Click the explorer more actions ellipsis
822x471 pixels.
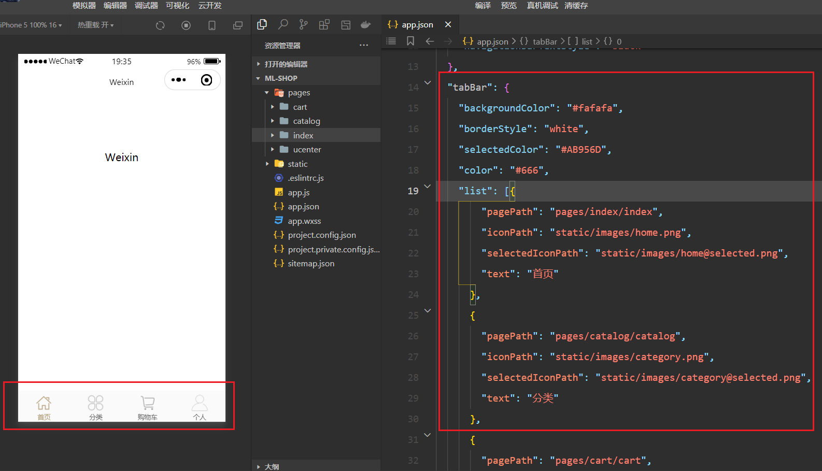click(x=364, y=45)
